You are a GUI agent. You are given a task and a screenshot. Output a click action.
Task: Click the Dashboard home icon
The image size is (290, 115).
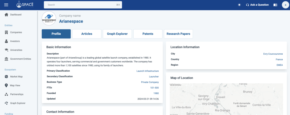[x=6, y=15]
